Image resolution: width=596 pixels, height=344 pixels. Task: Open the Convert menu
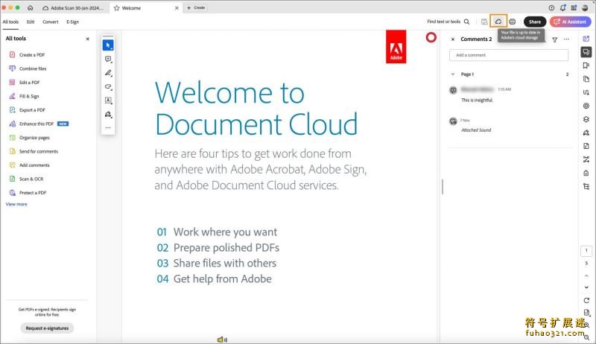[50, 22]
